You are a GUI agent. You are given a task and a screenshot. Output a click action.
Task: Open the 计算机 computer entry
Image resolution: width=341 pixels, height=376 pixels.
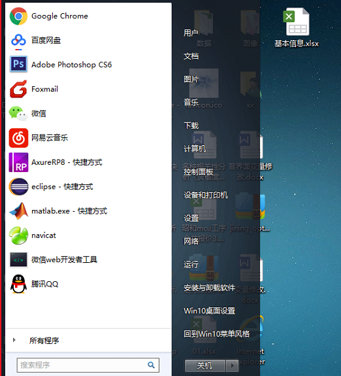(195, 148)
